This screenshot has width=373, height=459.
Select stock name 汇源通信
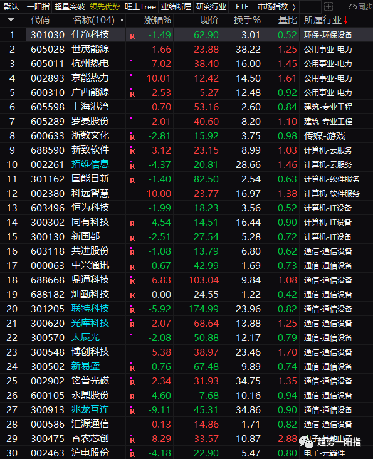90,424
